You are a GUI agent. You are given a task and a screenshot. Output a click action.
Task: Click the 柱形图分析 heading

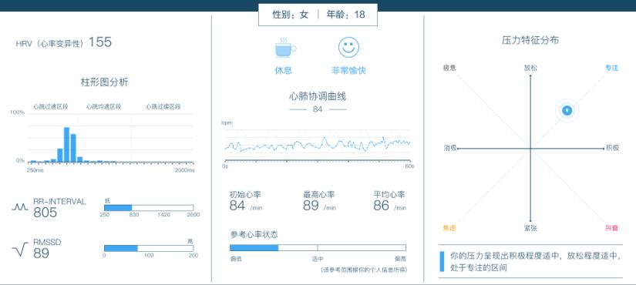point(105,82)
